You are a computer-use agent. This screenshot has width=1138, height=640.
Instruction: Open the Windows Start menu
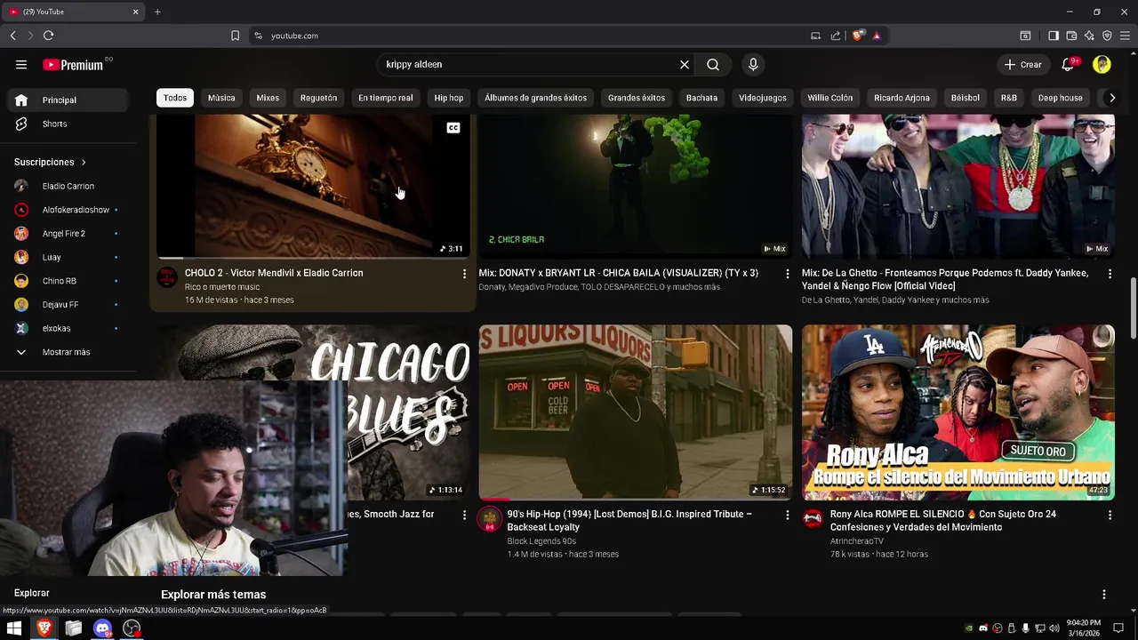14,628
